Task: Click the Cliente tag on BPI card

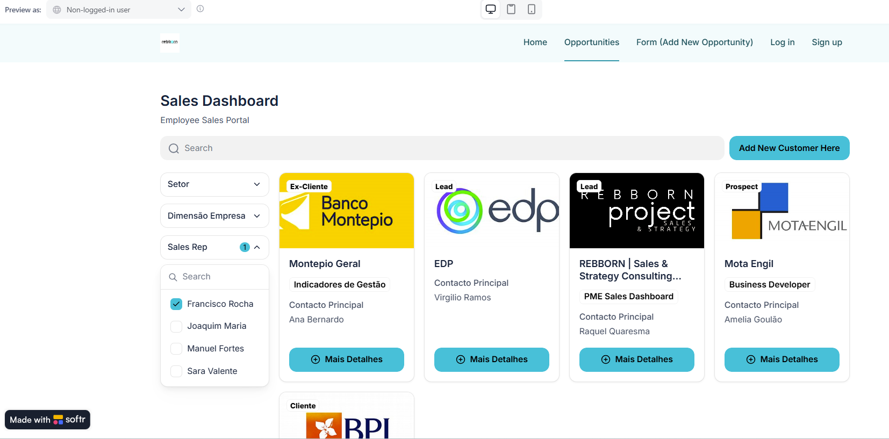Action: [x=303, y=406]
